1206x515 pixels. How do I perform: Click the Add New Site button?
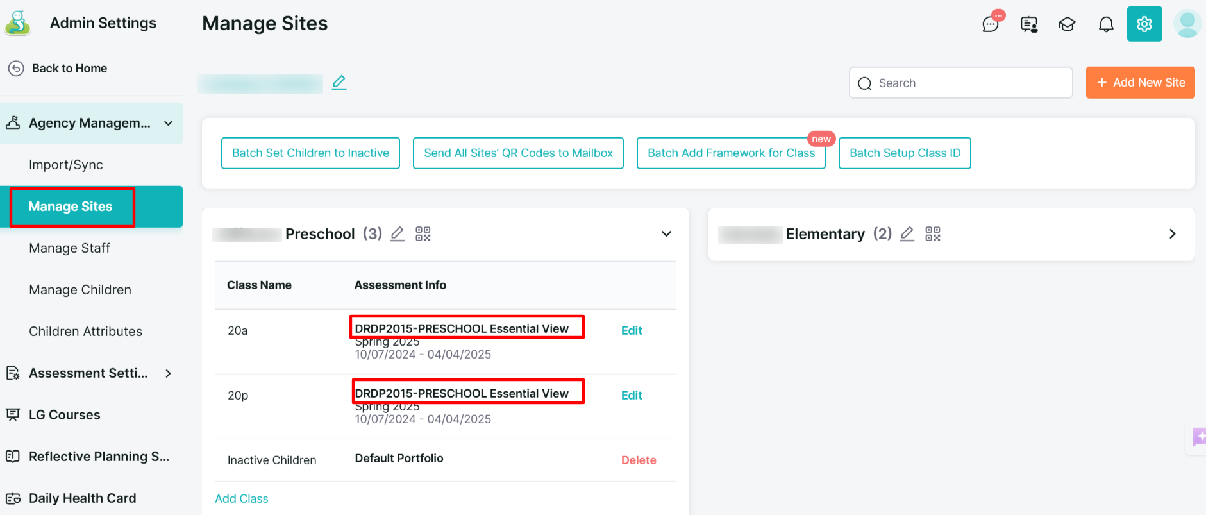tap(1140, 83)
